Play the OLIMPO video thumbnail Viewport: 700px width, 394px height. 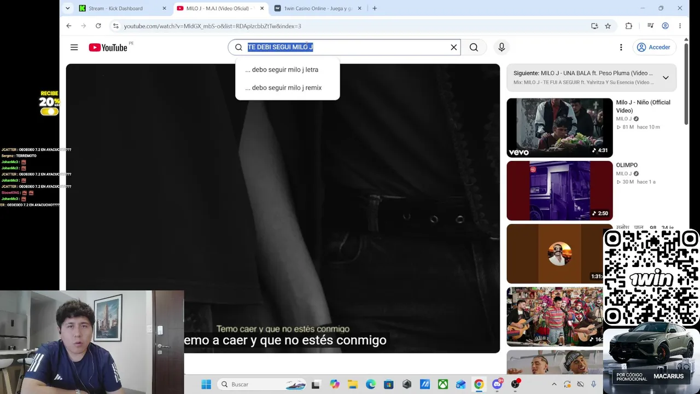pos(559,190)
